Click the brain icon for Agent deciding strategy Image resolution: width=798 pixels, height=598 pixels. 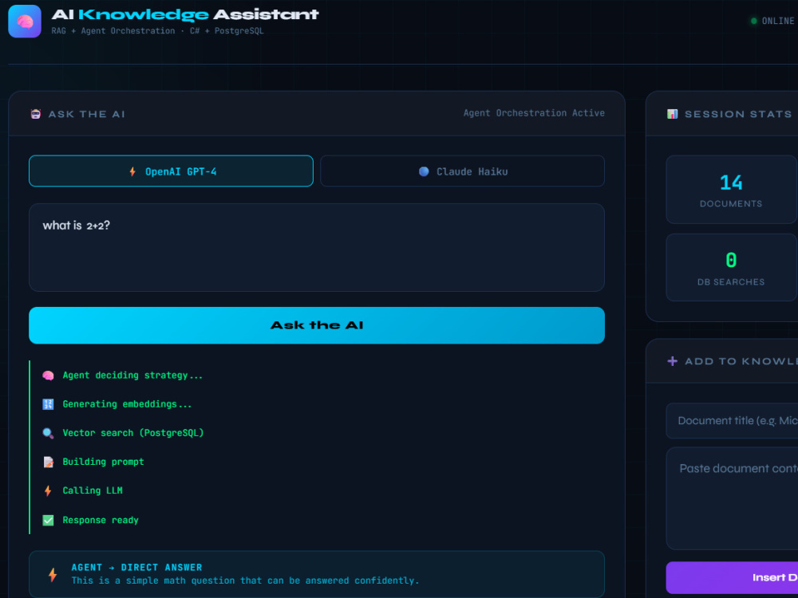coord(48,376)
